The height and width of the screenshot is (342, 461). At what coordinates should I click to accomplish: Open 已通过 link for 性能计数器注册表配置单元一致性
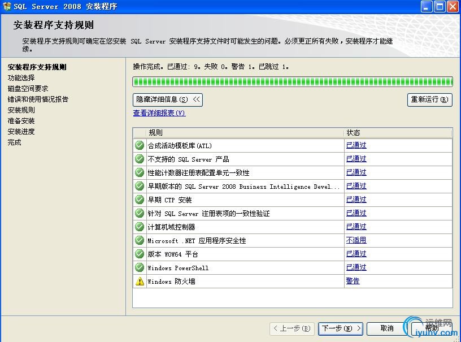pos(356,172)
